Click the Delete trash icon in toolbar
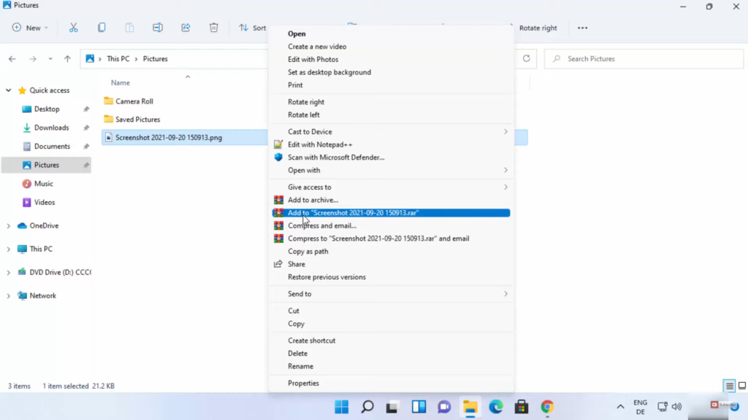Screen dimensions: 748x420 [213, 28]
